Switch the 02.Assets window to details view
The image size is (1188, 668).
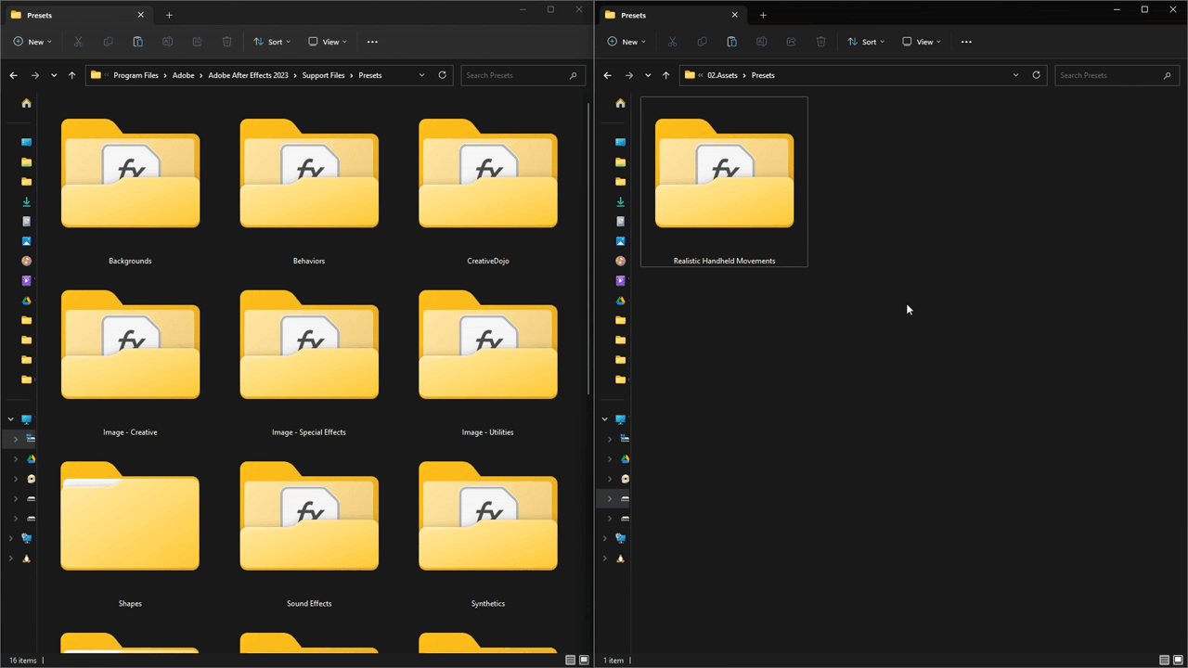click(x=1164, y=661)
